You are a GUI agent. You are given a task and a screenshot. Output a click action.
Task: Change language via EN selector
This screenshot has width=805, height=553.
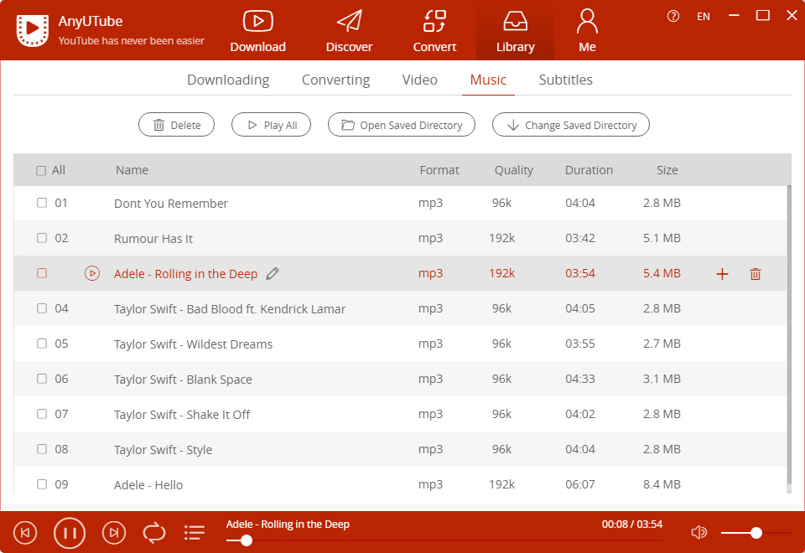coord(704,17)
